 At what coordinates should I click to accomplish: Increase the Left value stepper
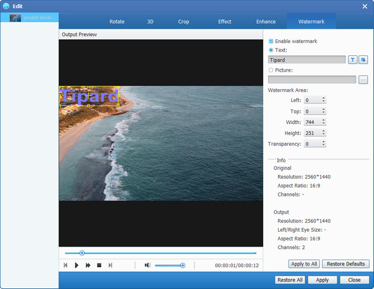tap(324, 98)
